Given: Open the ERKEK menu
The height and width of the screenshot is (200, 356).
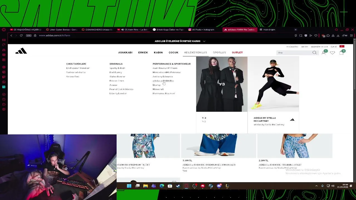Looking at the screenshot, I should click(143, 52).
